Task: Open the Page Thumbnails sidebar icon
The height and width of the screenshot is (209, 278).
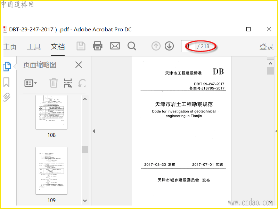Action: point(7,67)
